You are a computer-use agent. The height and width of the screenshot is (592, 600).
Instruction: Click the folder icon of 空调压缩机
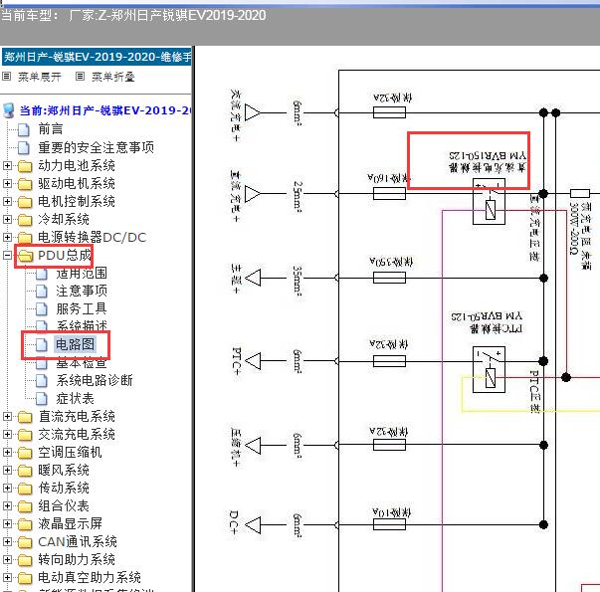pyautogui.click(x=25, y=453)
